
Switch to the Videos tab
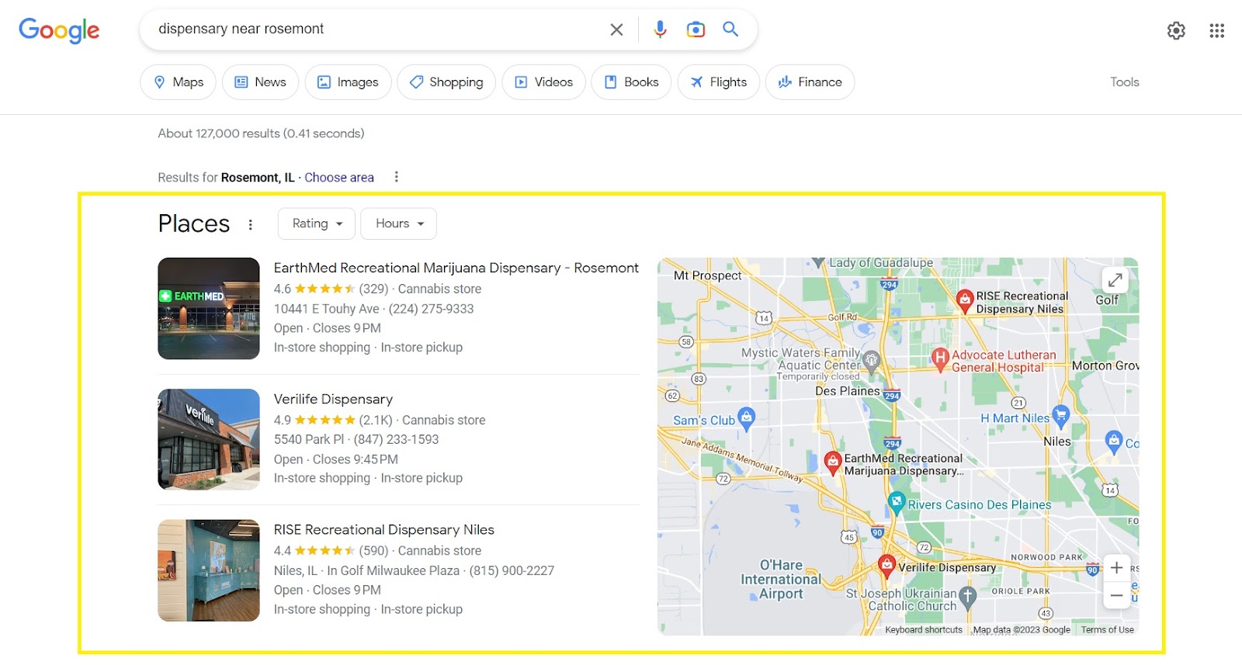click(544, 82)
